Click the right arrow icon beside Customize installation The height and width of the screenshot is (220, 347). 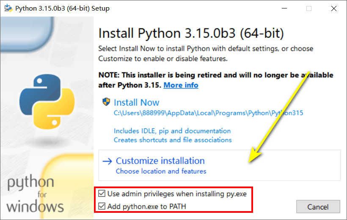(107, 161)
